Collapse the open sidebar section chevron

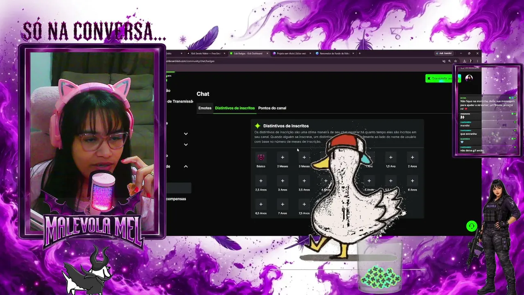(186, 166)
